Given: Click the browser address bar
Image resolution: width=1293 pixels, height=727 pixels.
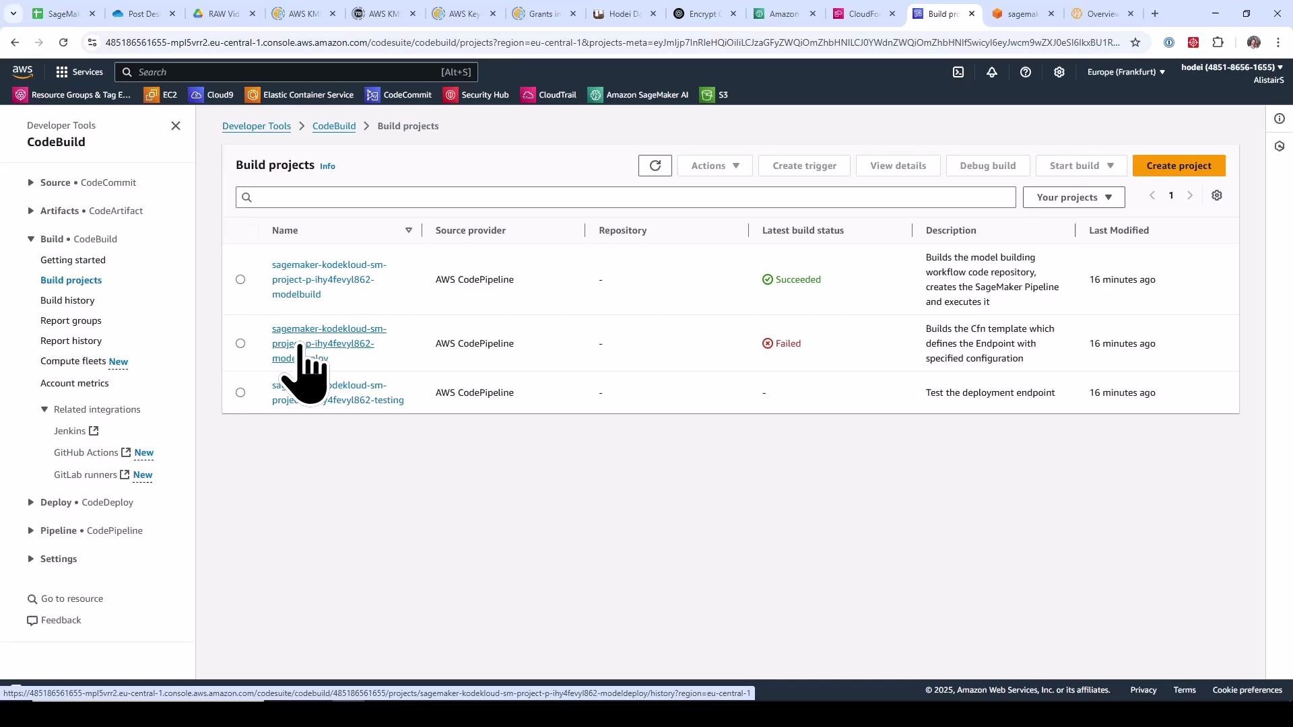Looking at the screenshot, I should point(611,42).
